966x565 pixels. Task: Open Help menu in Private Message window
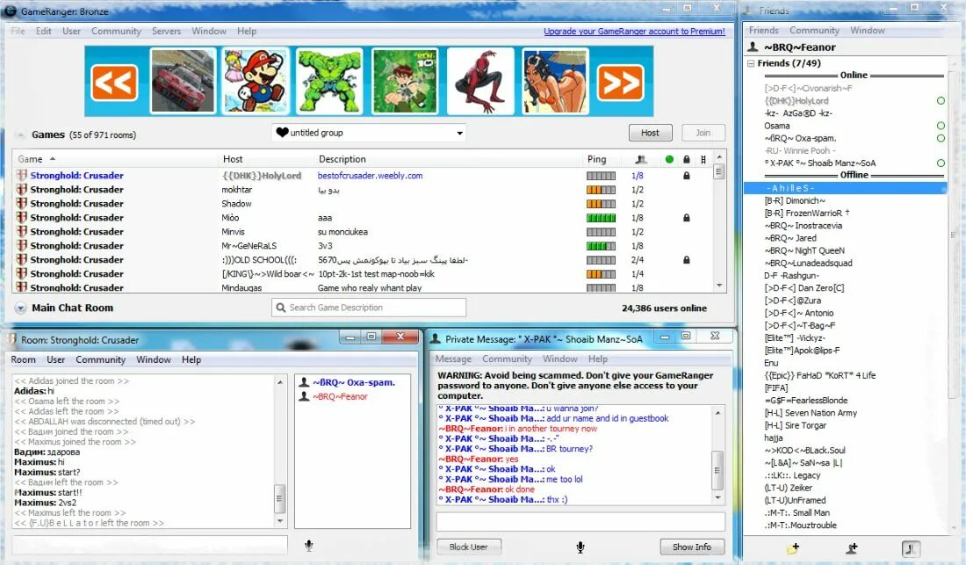pyautogui.click(x=597, y=359)
